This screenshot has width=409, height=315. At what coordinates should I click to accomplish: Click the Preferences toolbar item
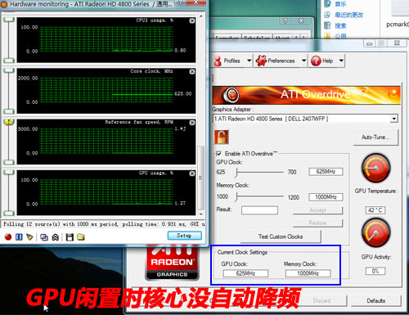[x=276, y=61]
